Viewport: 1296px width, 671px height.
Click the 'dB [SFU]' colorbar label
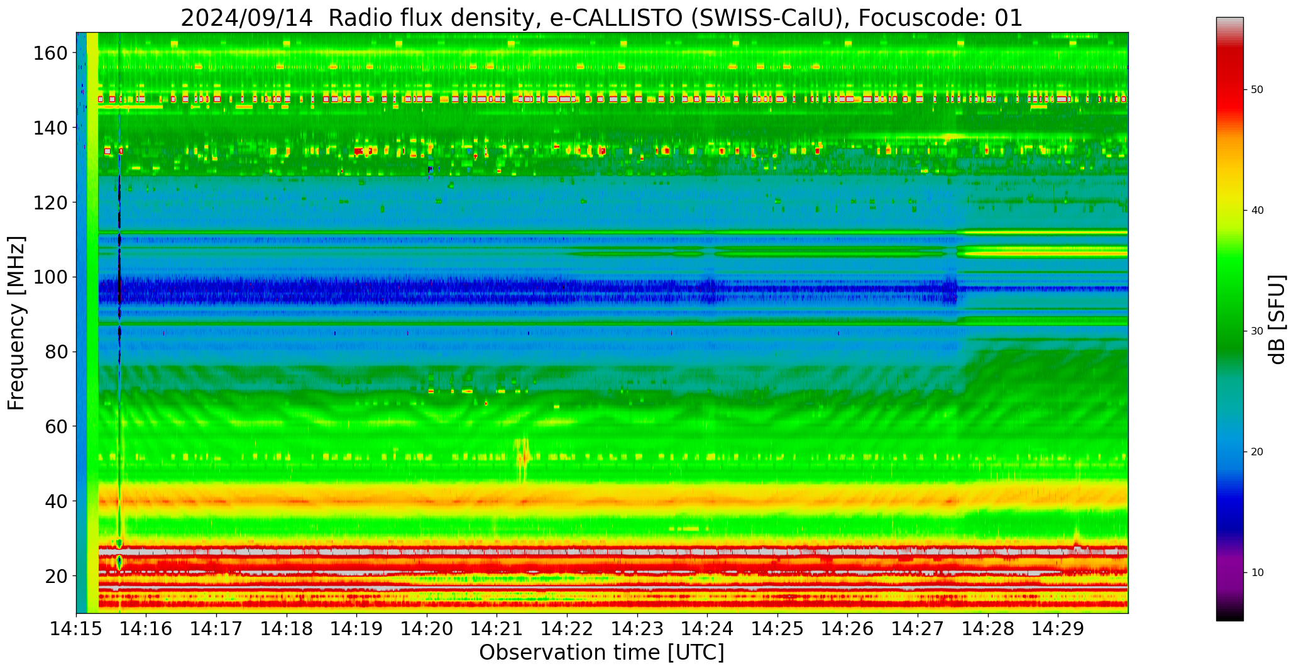pyautogui.click(x=1277, y=319)
